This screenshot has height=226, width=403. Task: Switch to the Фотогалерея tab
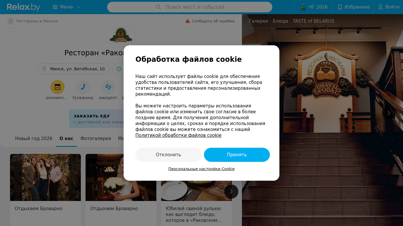(96, 139)
